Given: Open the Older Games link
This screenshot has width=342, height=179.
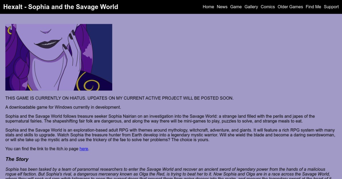Looking at the screenshot, I should coord(290,7).
